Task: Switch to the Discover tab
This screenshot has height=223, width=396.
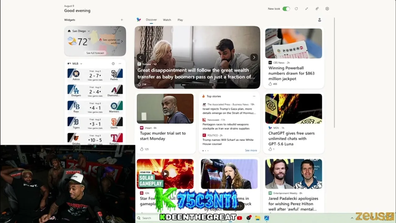Action: (x=151, y=20)
